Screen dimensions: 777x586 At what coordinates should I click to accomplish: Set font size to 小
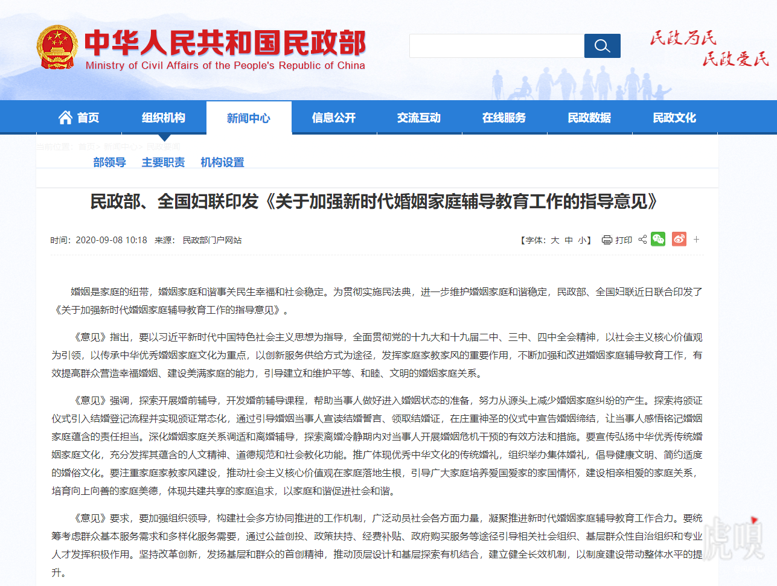(x=582, y=240)
